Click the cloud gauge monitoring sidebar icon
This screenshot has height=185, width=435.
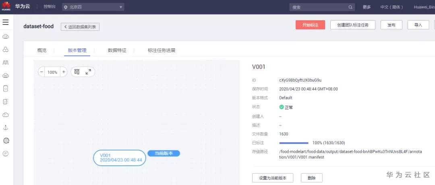click(6, 115)
